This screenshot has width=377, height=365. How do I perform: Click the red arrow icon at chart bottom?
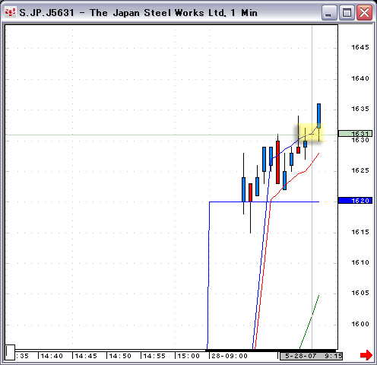coord(366,355)
